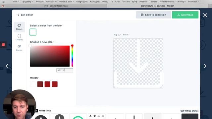Open the apps grid in bookmarks bar
This screenshot has width=212, height=119.
click(x=4, y=2)
